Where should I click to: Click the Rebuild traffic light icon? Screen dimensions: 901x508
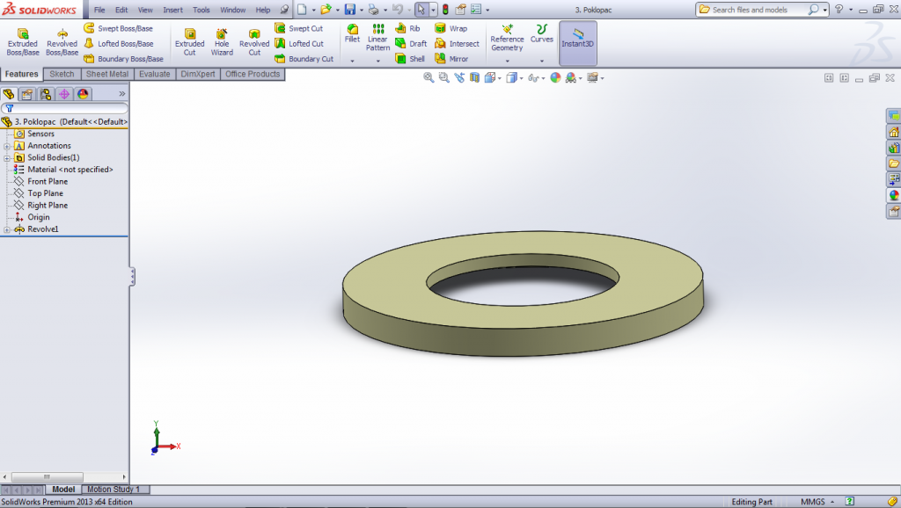[445, 9]
